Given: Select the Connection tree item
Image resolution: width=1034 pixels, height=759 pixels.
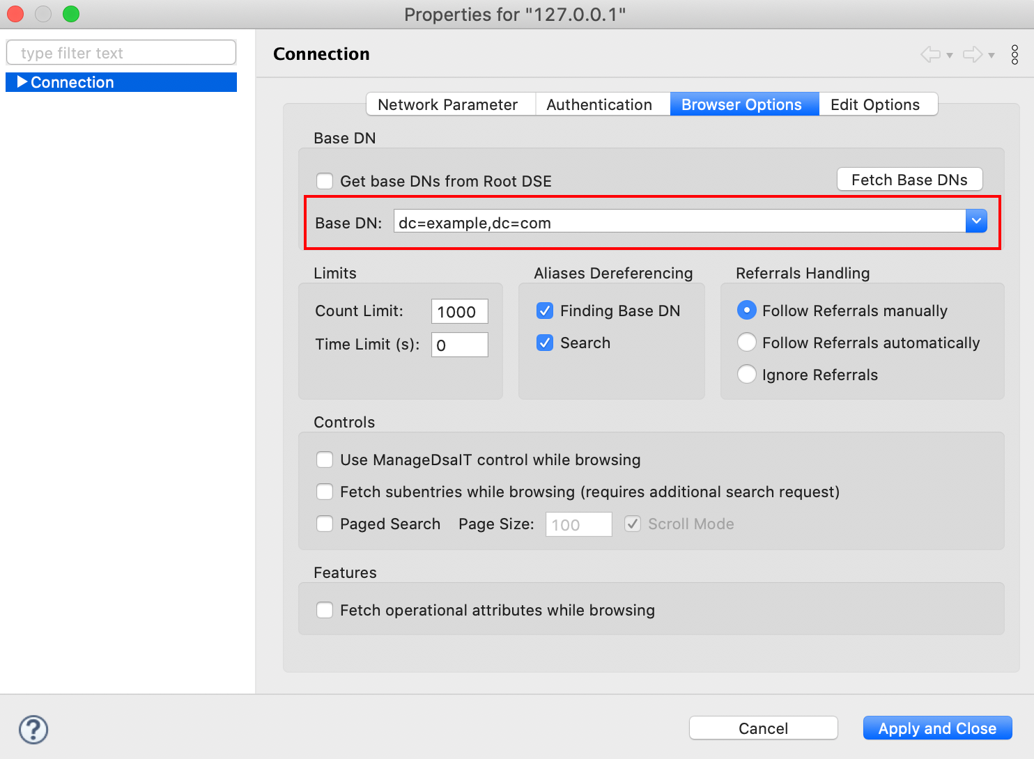Looking at the screenshot, I should [121, 82].
